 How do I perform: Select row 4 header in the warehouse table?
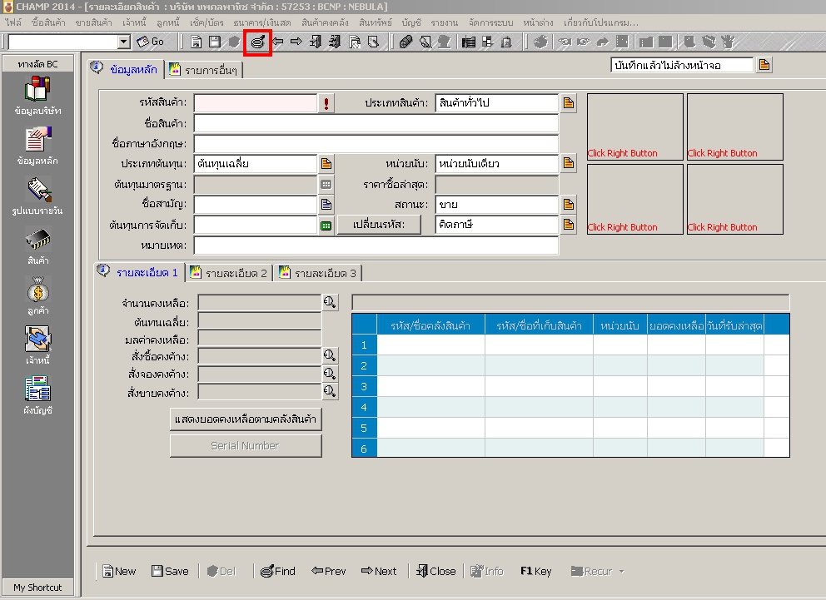pyautogui.click(x=364, y=408)
